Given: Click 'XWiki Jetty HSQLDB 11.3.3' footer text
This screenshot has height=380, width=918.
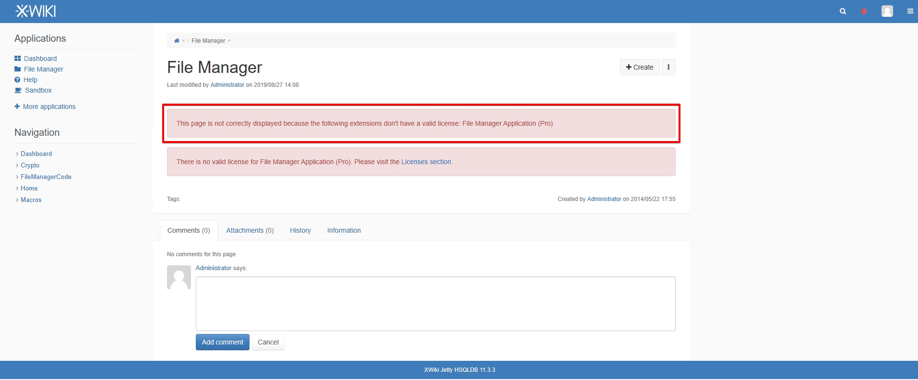Looking at the screenshot, I should point(460,370).
